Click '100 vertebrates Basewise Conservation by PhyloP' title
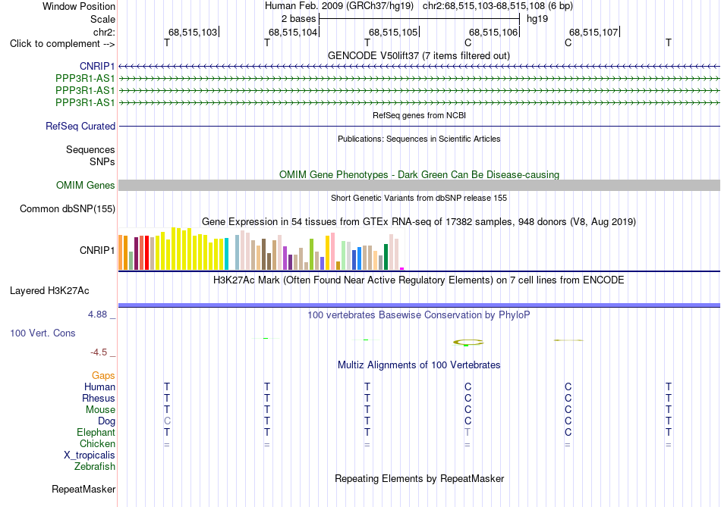Viewport: 721px width, 507px height. point(418,315)
